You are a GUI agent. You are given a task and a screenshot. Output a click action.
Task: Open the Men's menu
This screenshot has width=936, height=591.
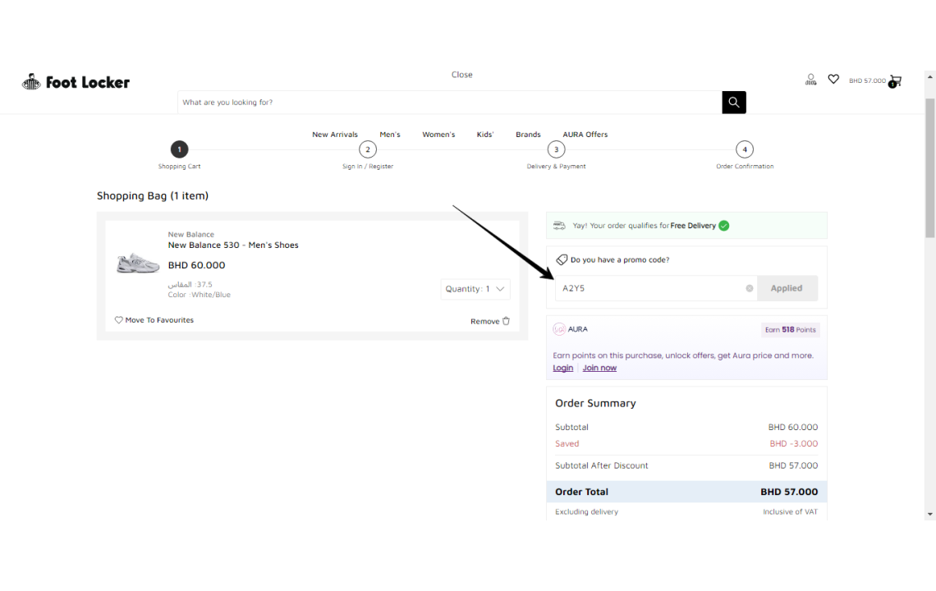(x=390, y=135)
